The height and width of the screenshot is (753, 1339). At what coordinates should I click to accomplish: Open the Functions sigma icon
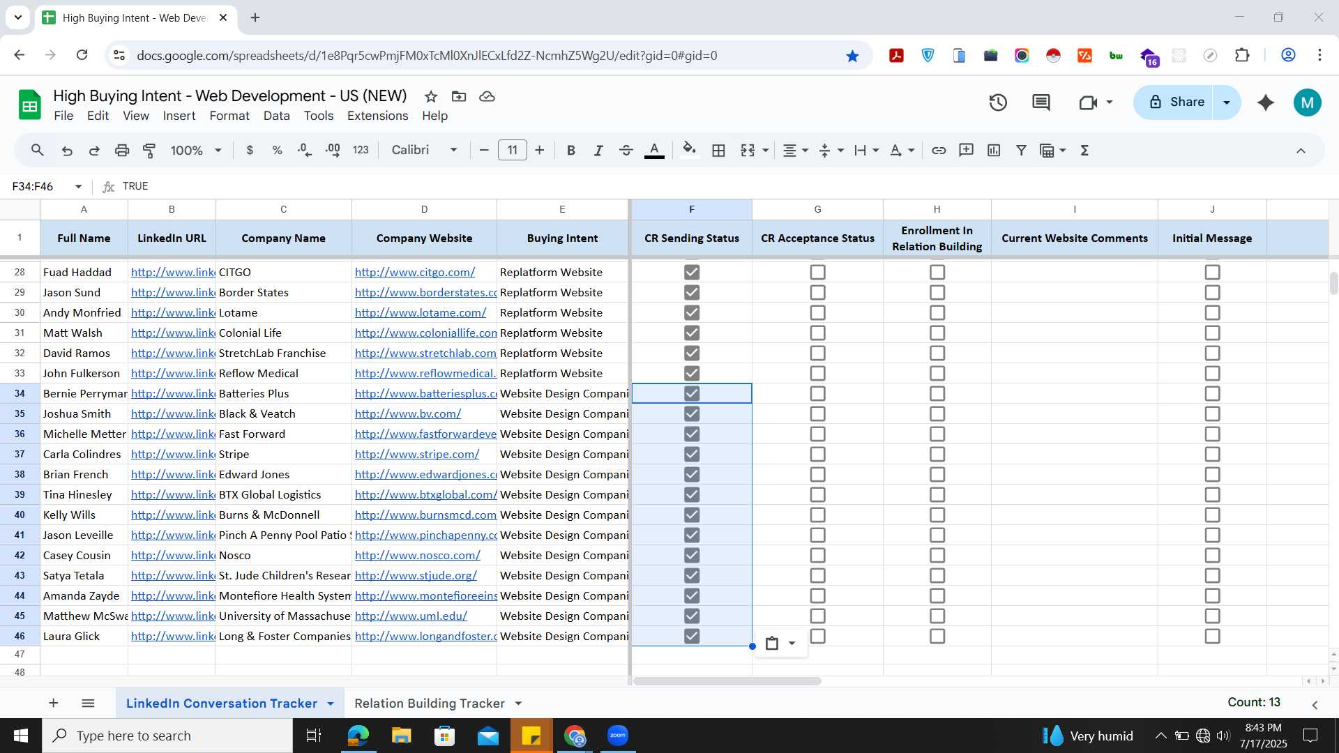pyautogui.click(x=1084, y=151)
